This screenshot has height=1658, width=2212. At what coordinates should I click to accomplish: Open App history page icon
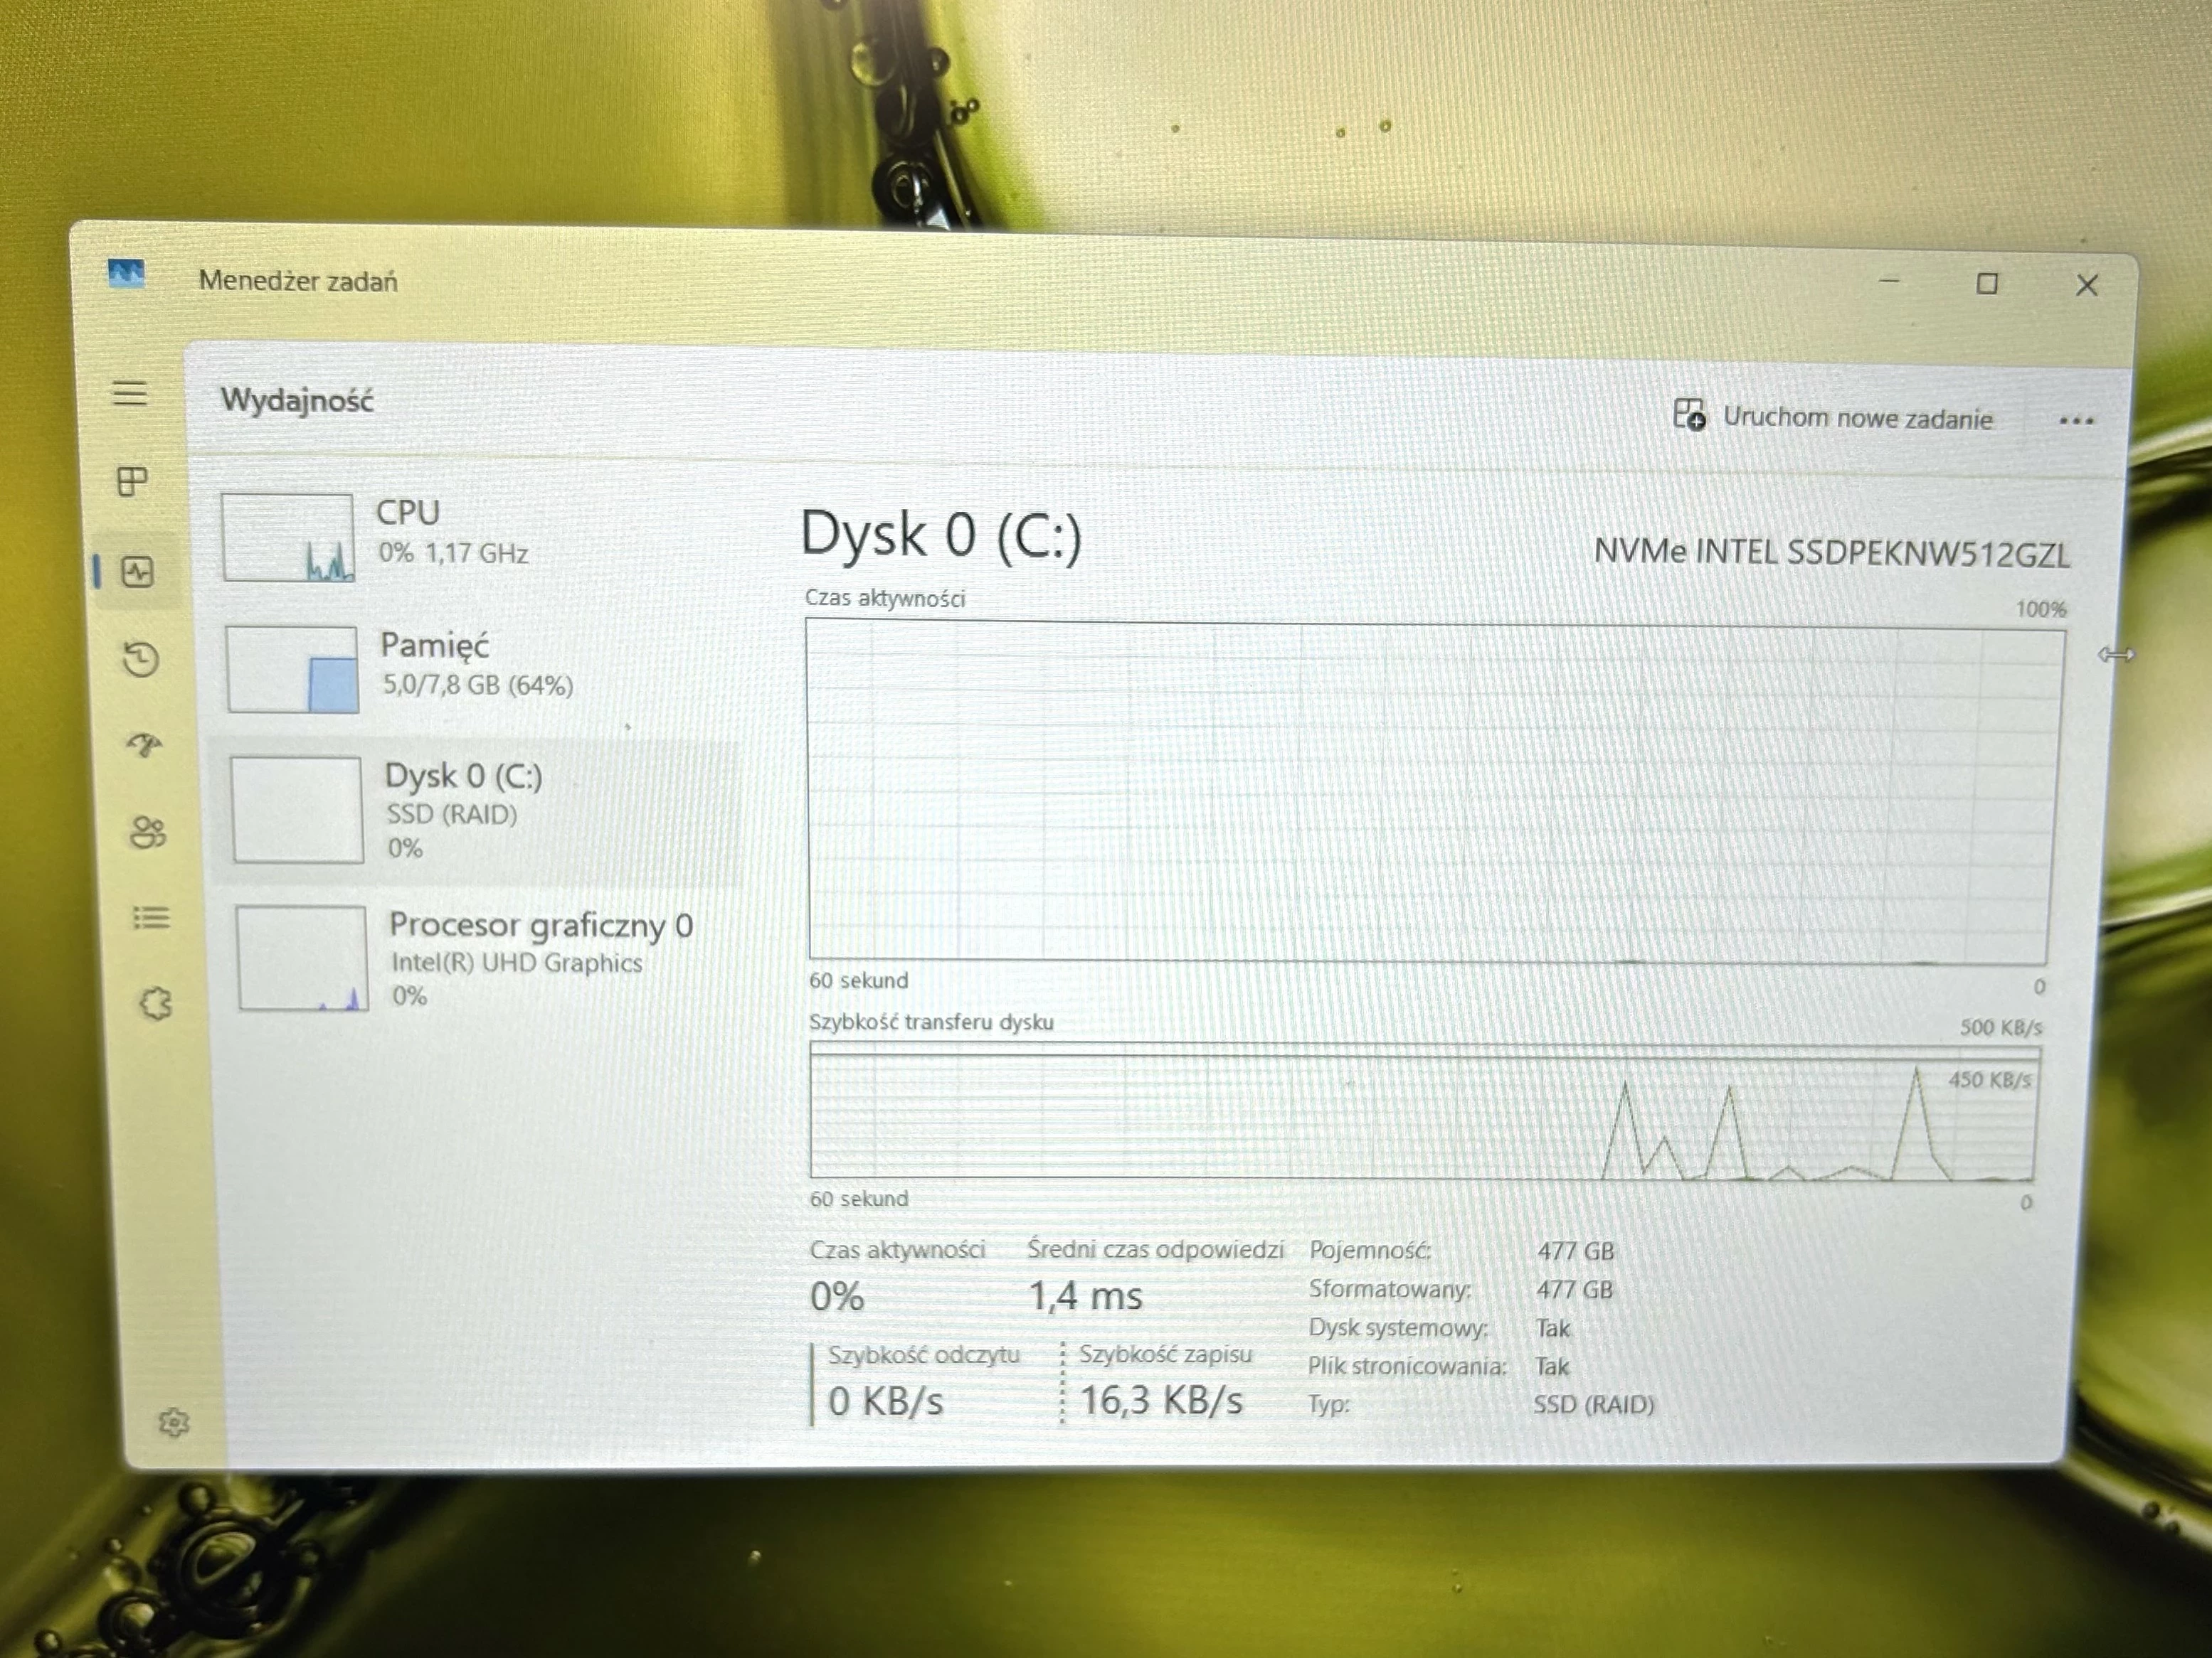(x=141, y=660)
